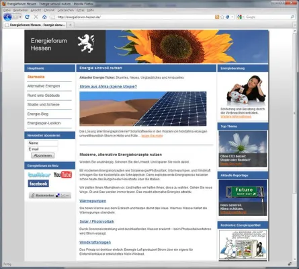The image size is (299, 269).
Task: Open the Ansicht menu
Action: point(36,10)
